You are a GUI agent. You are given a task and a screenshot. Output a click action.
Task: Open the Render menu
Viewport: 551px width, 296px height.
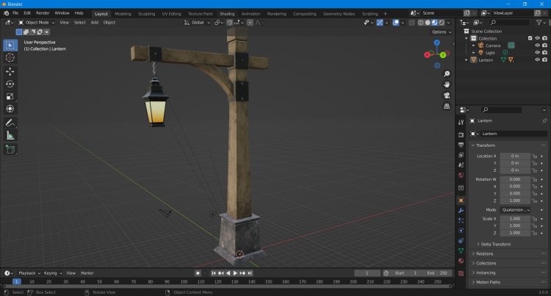pos(43,13)
